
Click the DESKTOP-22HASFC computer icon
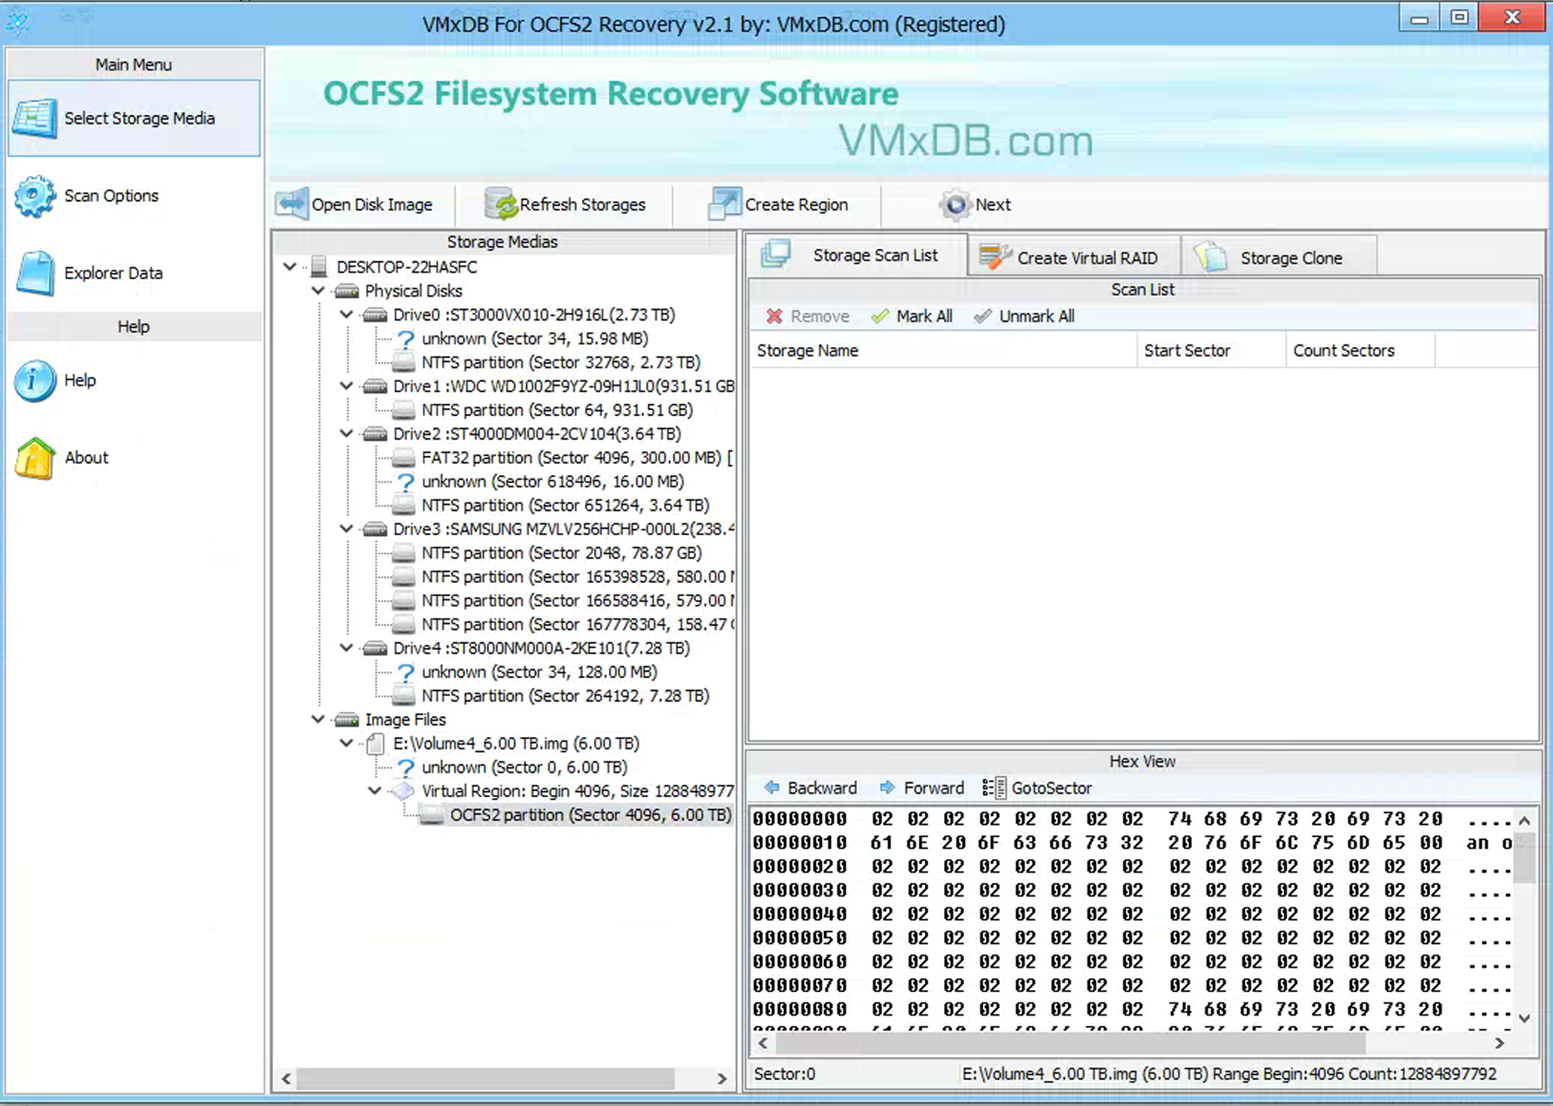pyautogui.click(x=319, y=267)
